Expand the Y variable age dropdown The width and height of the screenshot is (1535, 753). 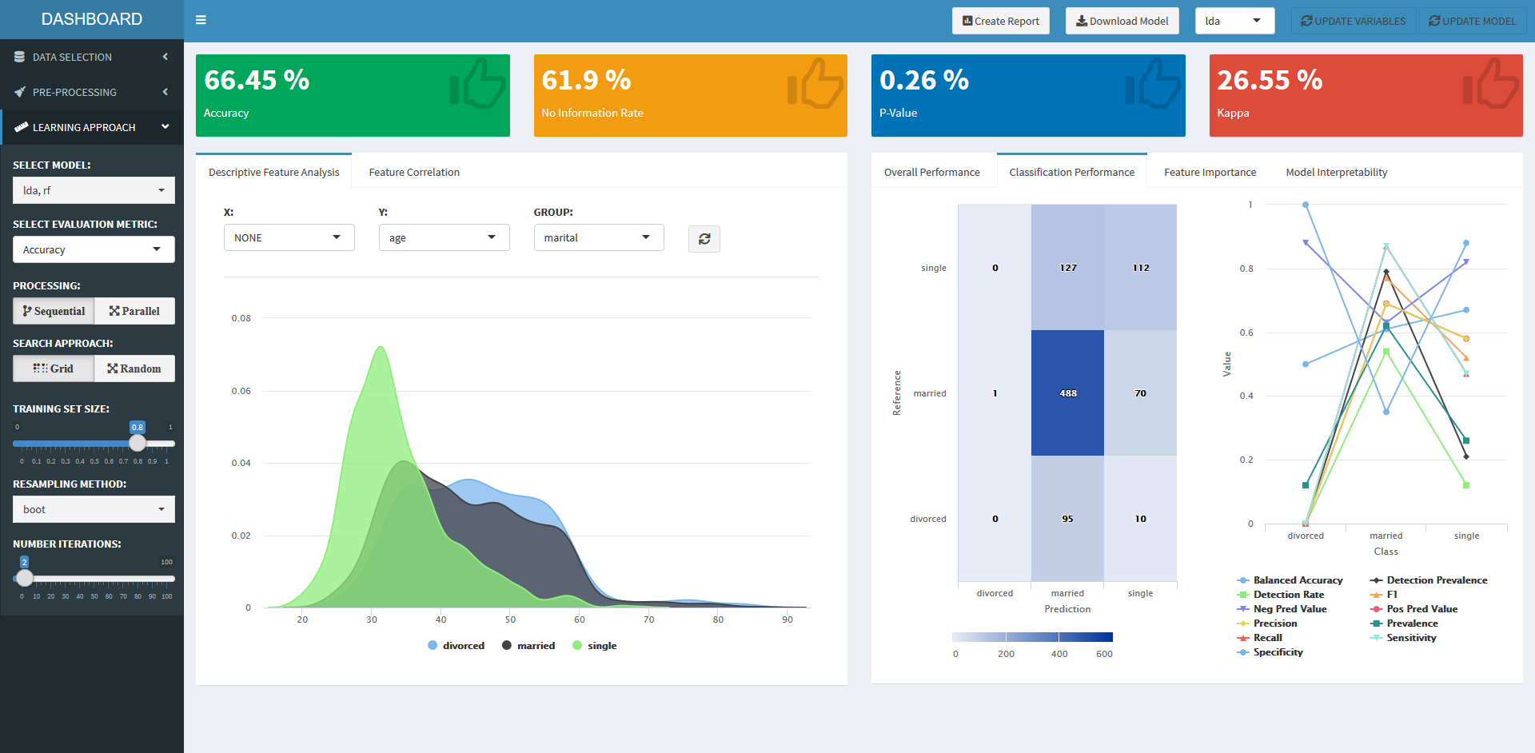point(444,237)
